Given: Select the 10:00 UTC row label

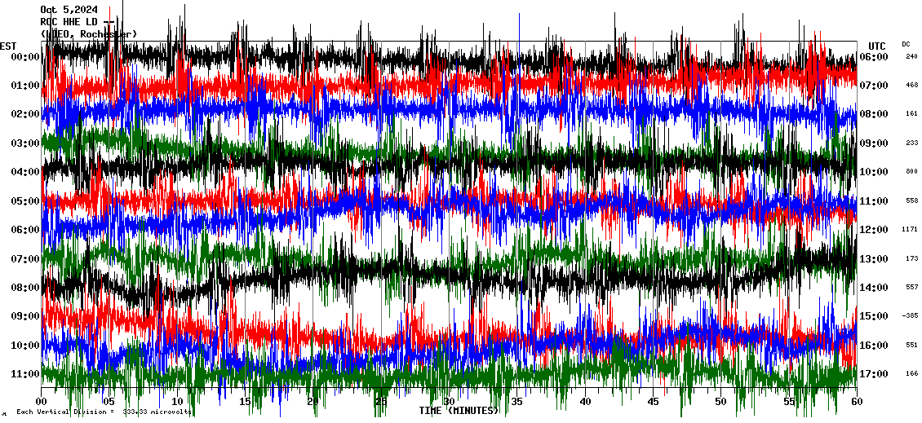Looking at the screenshot, I should (x=874, y=172).
